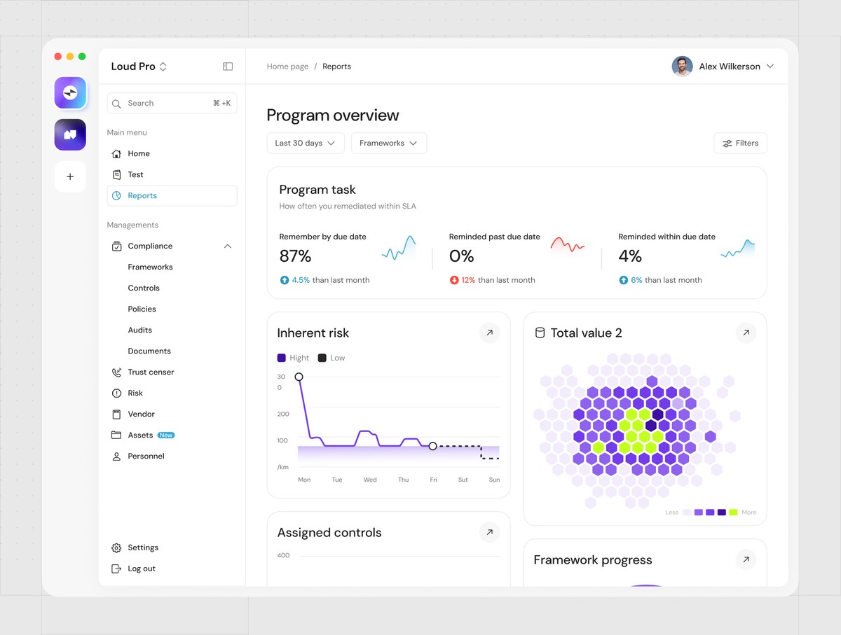The image size is (841, 635).
Task: Toggle the Hight legend series
Action: click(x=293, y=358)
